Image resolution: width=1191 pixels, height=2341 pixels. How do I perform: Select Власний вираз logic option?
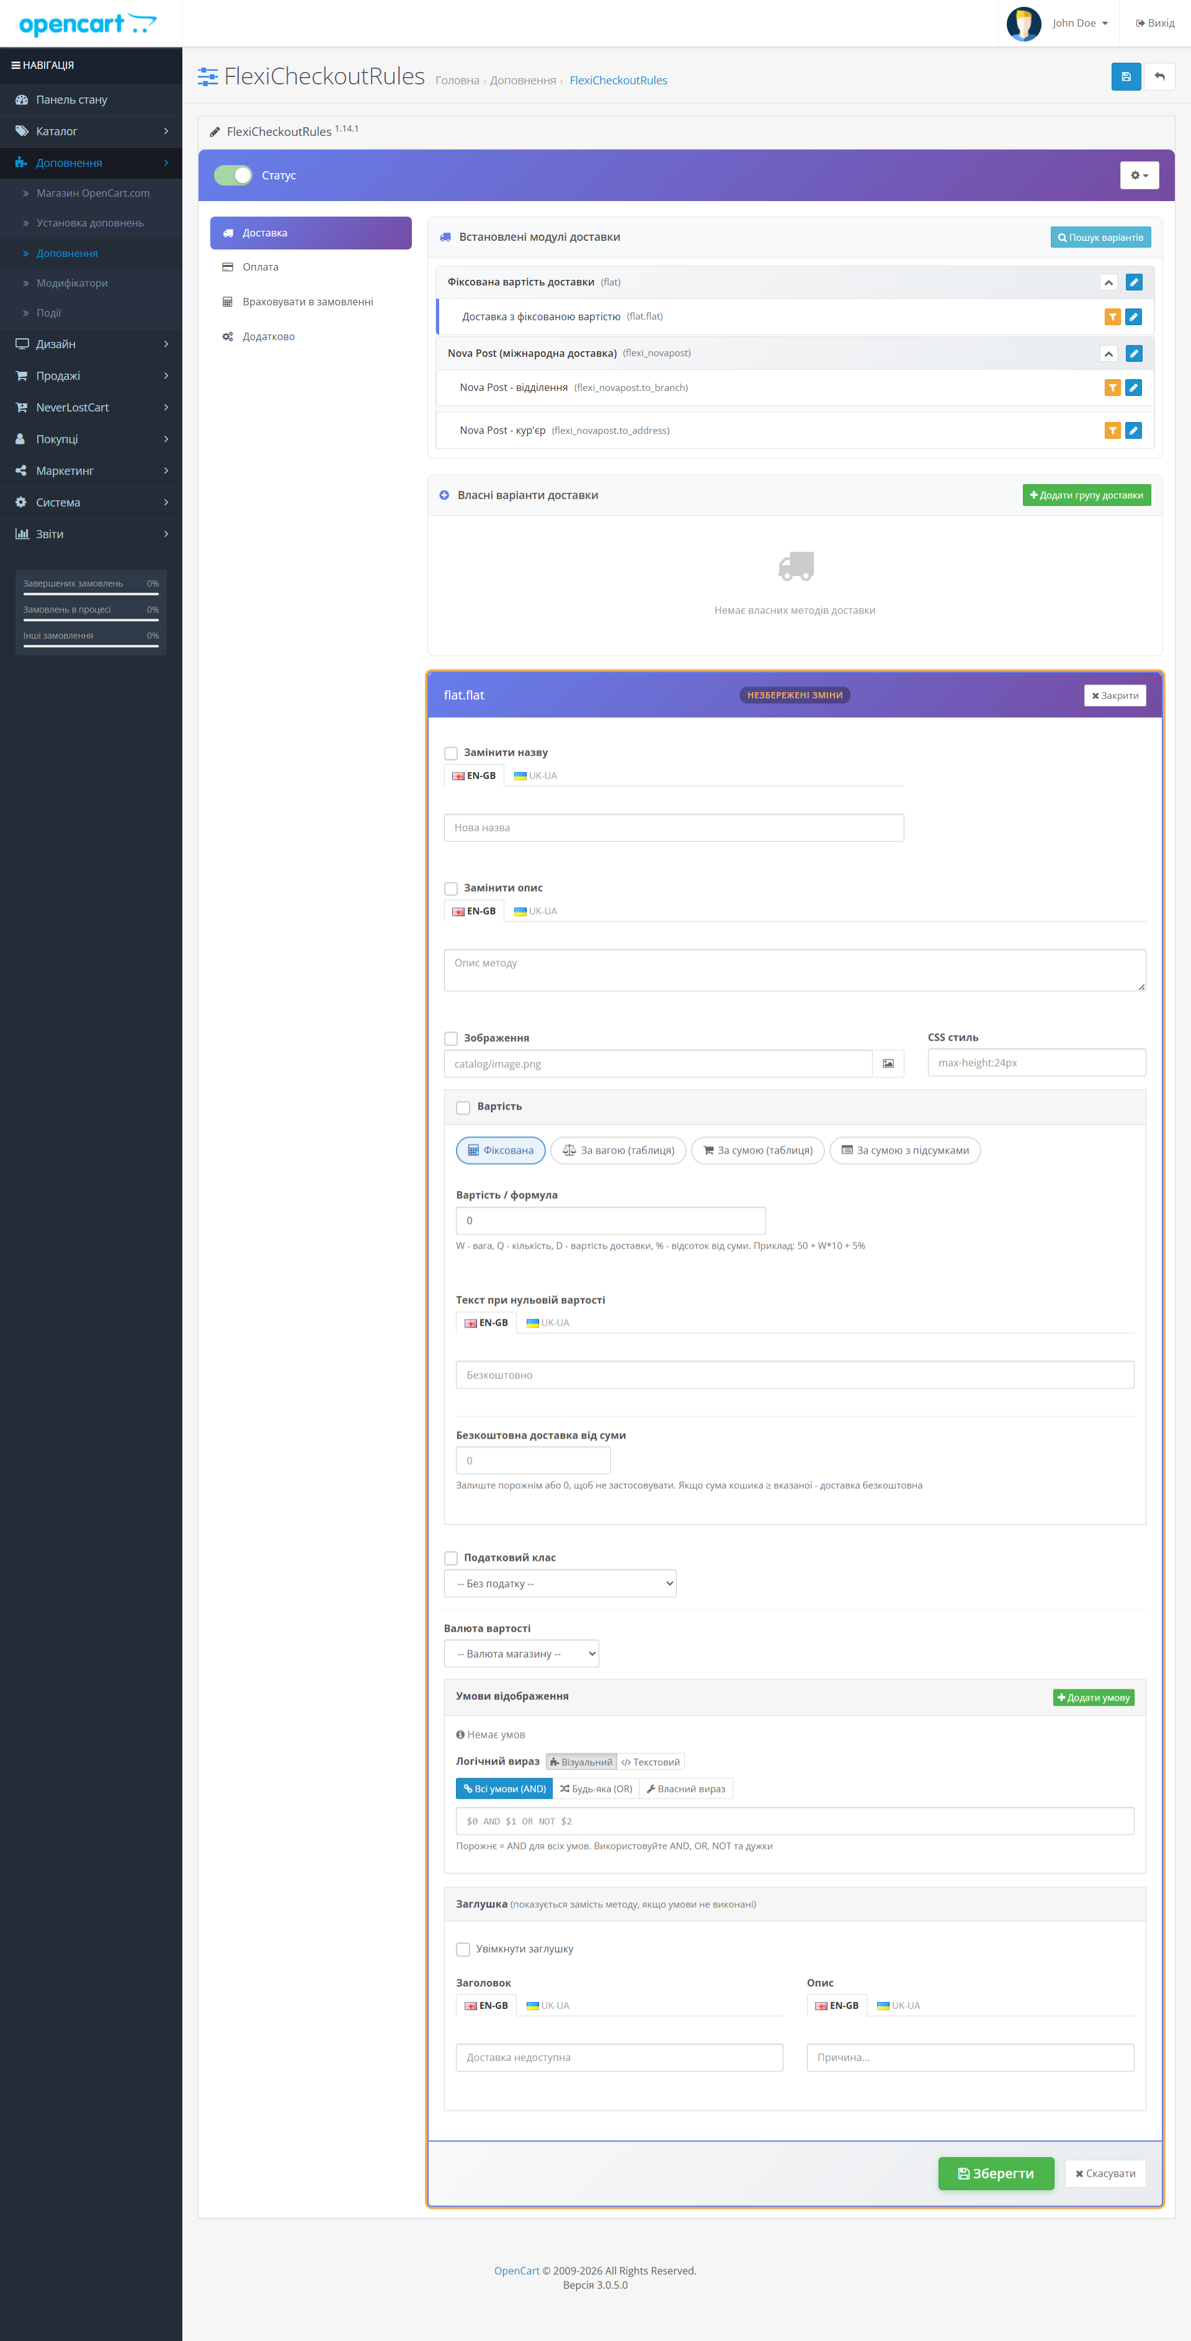(686, 1789)
